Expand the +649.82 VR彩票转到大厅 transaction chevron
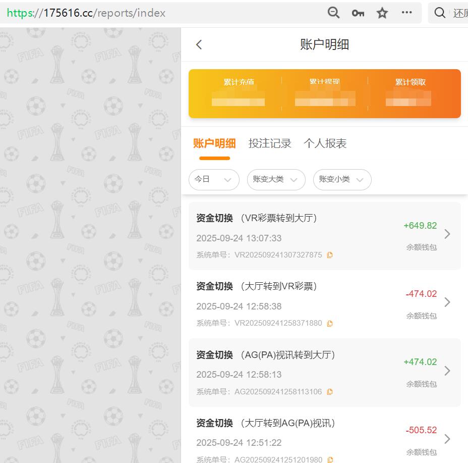Viewport: 468px width, 463px height. (447, 234)
